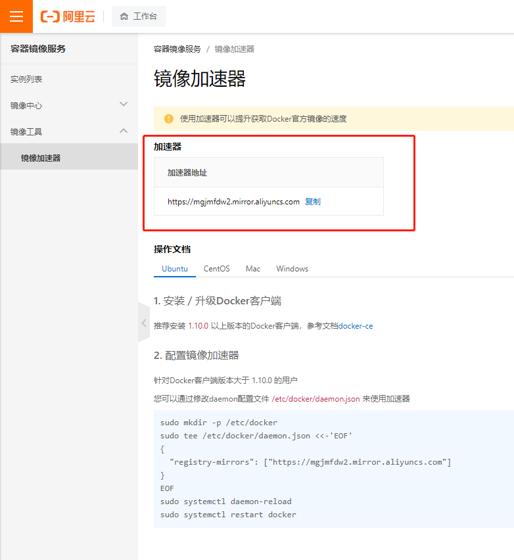Switch to the Ubuntu tab
This screenshot has height=560, width=514.
pos(175,269)
